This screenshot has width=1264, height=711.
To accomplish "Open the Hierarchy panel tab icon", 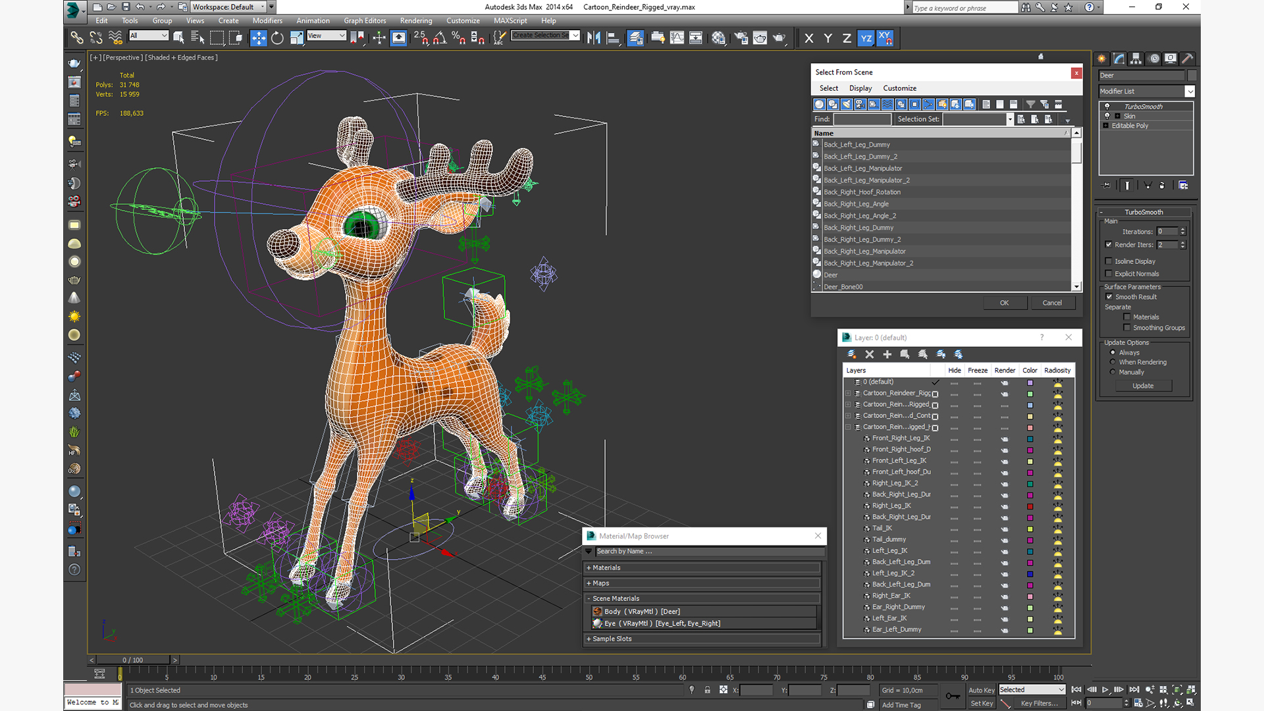I will click(x=1136, y=59).
